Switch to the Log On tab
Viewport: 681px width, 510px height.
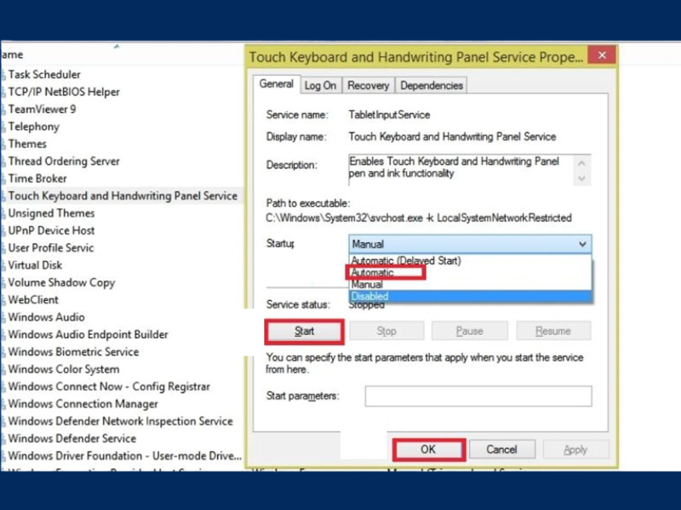point(320,85)
